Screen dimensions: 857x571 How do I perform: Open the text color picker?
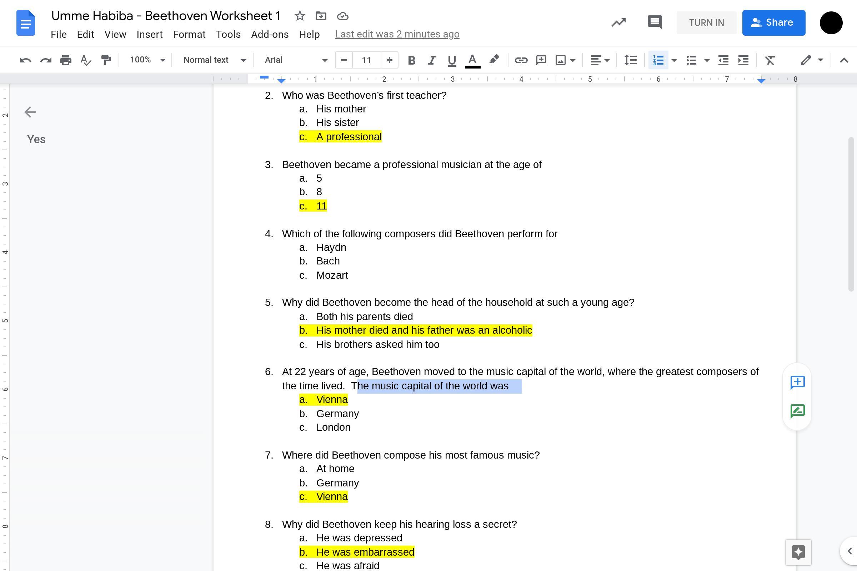[472, 60]
